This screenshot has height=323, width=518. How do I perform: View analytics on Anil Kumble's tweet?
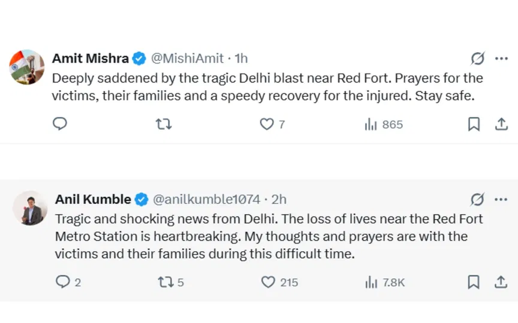point(372,282)
